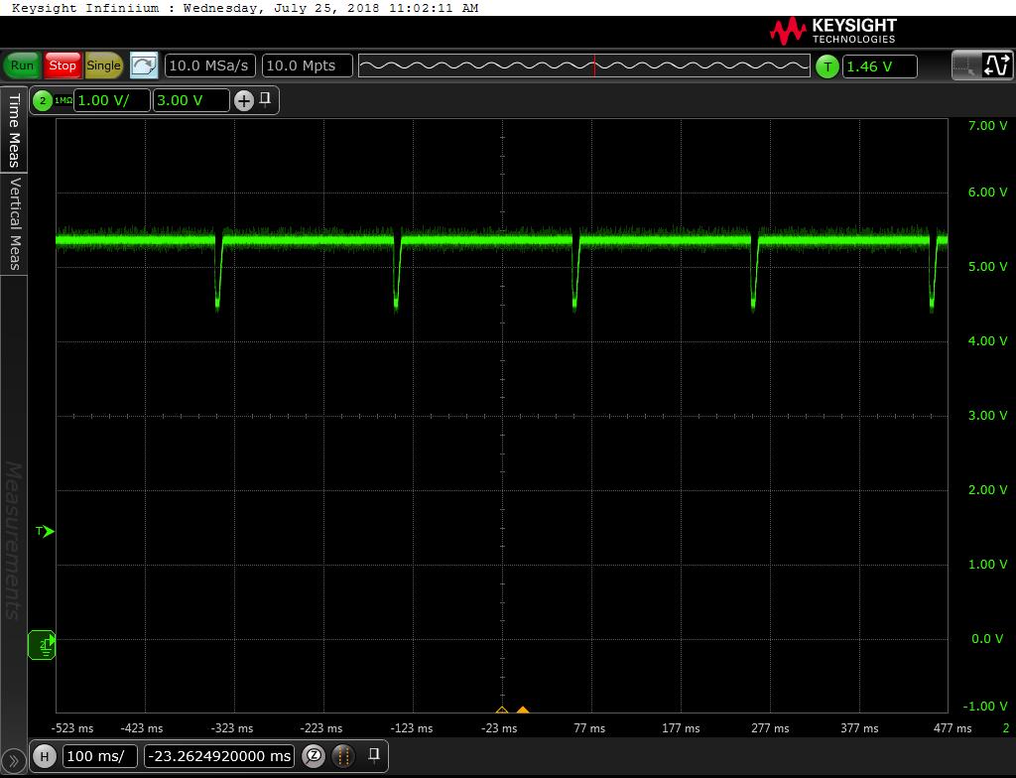
Task: Edit the 3.00 V vertical offset field
Action: [x=190, y=100]
